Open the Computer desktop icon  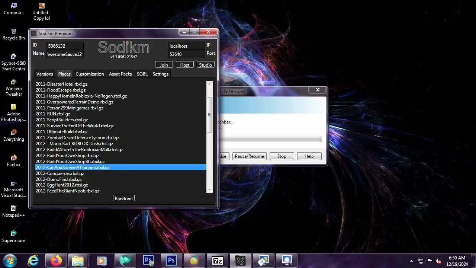(x=14, y=9)
